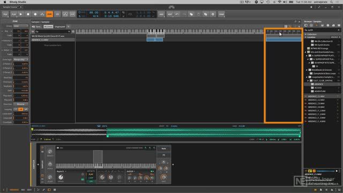Collapse the CULT_CLUB_SYNTHS folder
343x193 pixels.
tap(308, 80)
